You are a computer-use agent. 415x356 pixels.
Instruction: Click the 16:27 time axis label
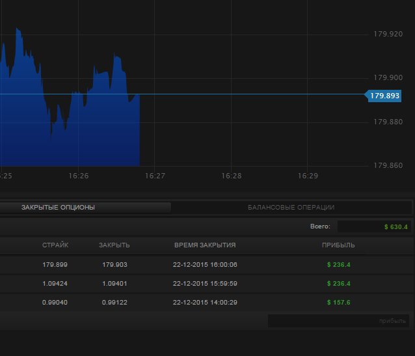[155, 176]
